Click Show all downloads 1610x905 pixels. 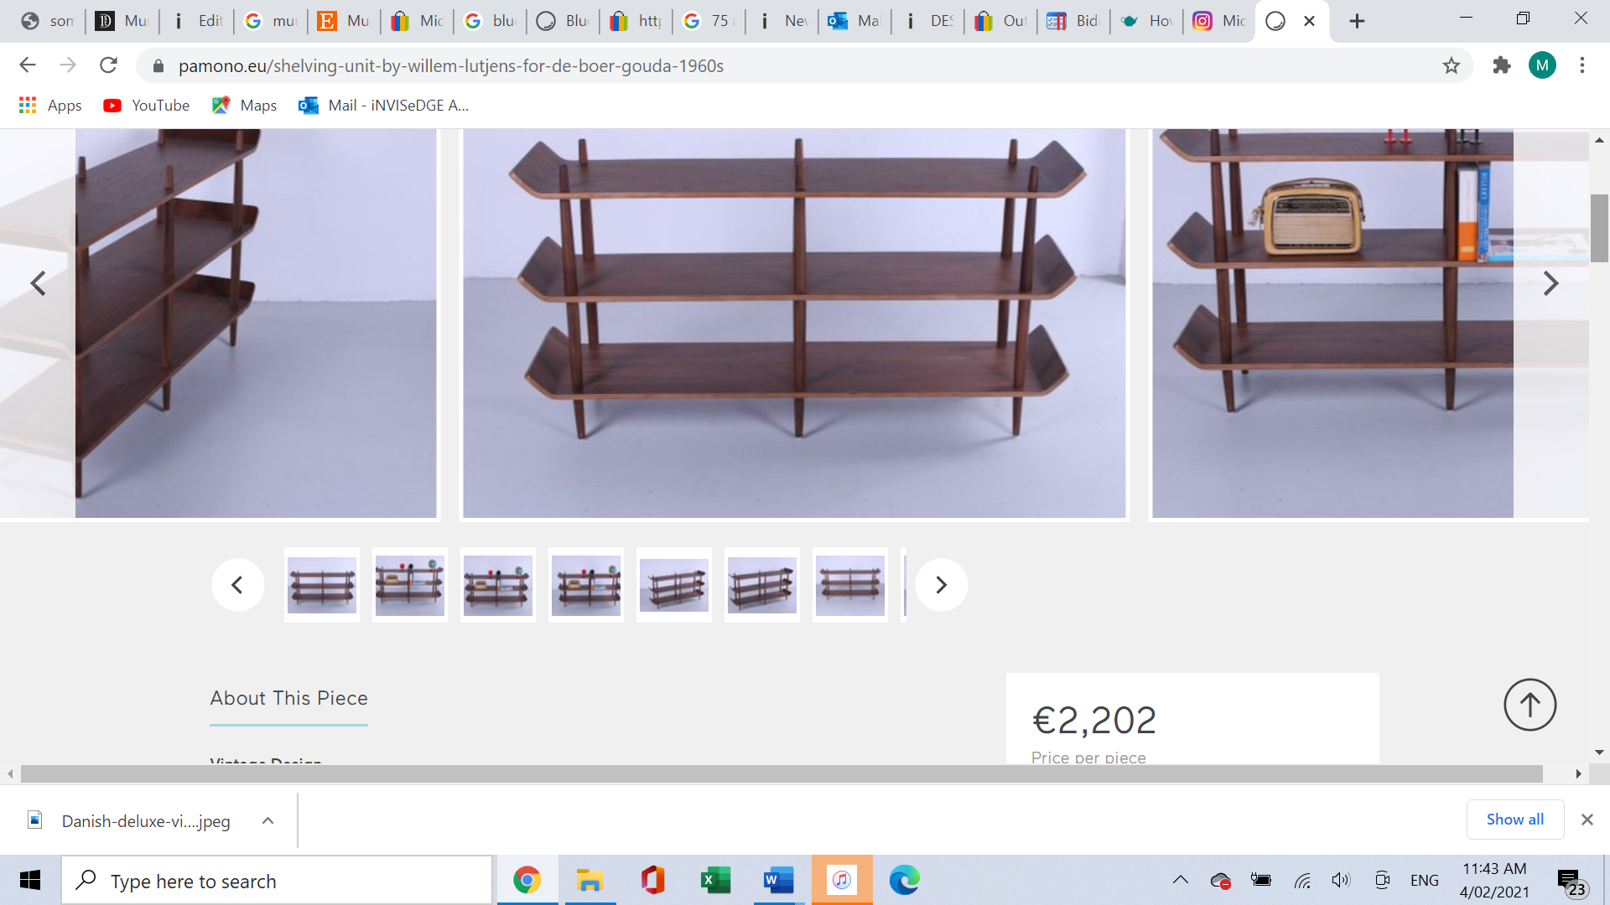[x=1514, y=820]
